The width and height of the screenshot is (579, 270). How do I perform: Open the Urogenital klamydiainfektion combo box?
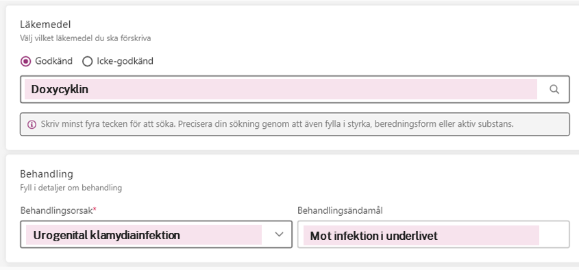156,234
